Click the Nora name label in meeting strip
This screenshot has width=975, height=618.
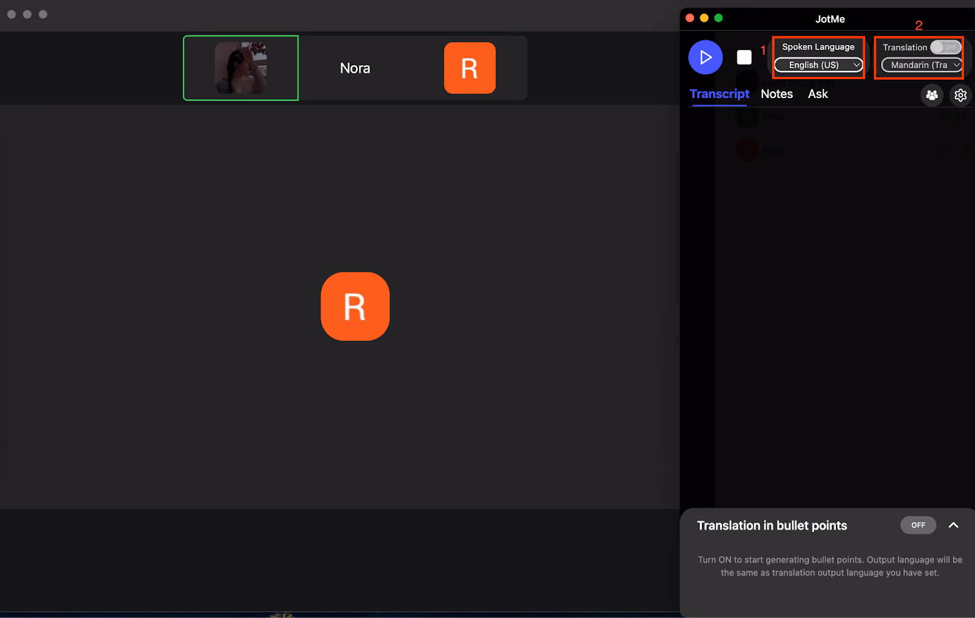pyautogui.click(x=355, y=68)
